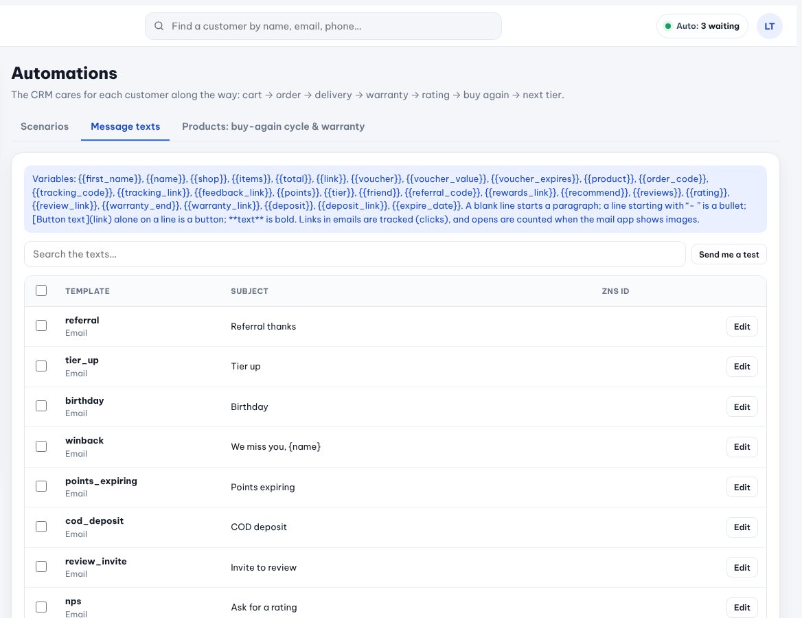The image size is (802, 618).
Task: Click the Send me a test button
Action: [x=729, y=254]
